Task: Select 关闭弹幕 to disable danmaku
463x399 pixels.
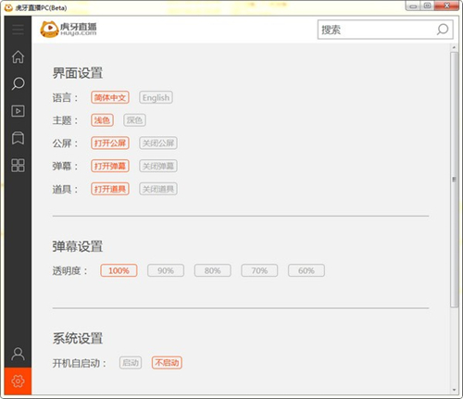Action: coord(158,166)
